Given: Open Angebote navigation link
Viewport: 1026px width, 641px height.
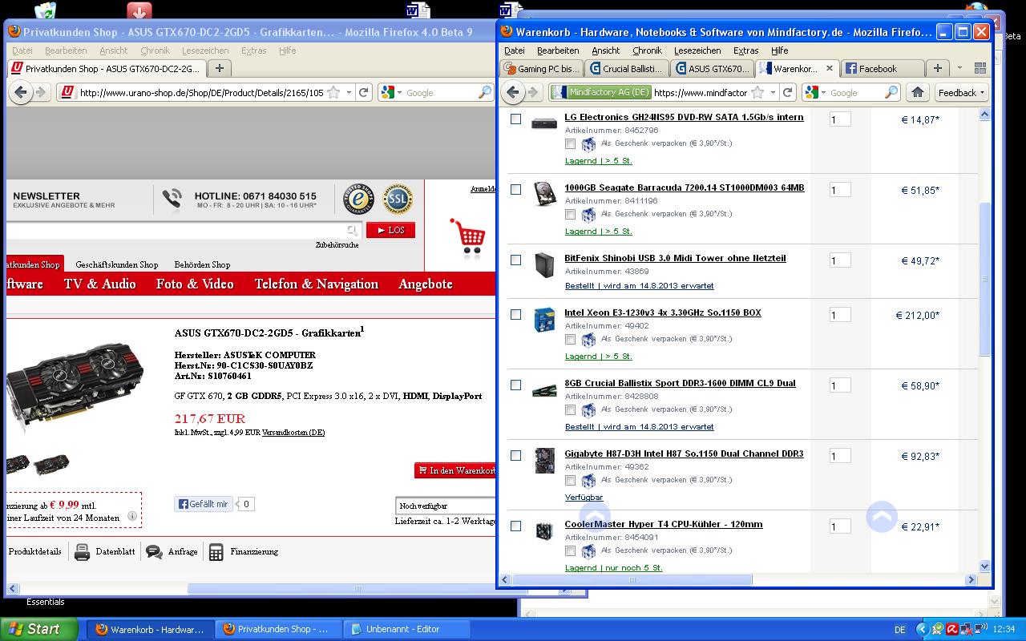Looking at the screenshot, I should 426,284.
